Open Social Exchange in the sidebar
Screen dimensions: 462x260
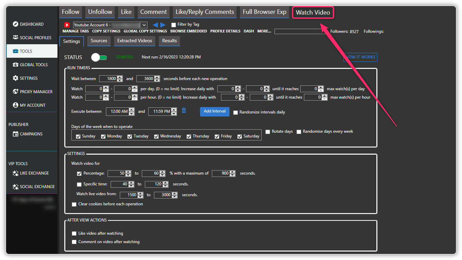coord(35,186)
